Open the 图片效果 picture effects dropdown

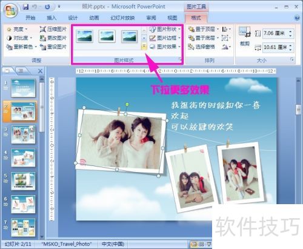tap(165, 47)
